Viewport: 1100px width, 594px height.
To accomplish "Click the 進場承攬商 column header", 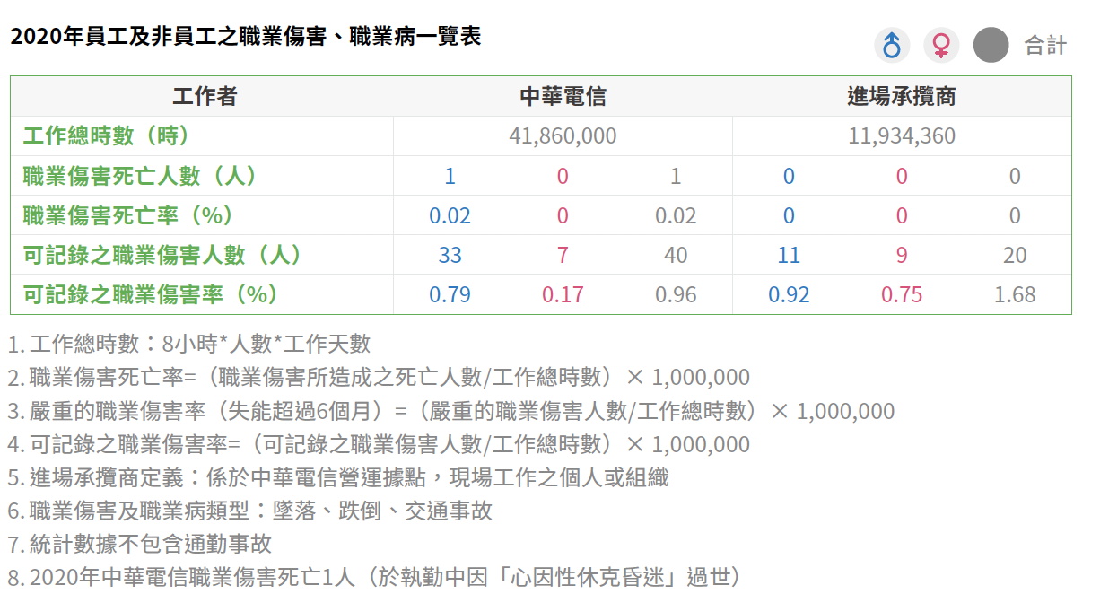I will (x=902, y=96).
